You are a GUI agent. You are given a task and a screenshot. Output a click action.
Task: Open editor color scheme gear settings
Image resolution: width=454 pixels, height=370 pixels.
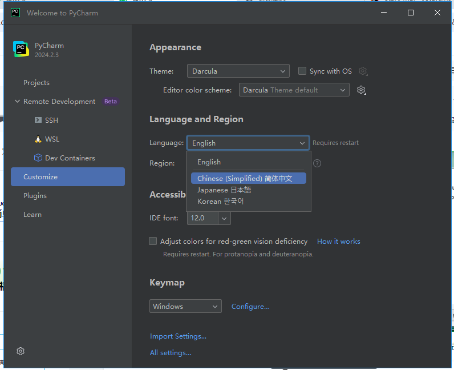361,90
